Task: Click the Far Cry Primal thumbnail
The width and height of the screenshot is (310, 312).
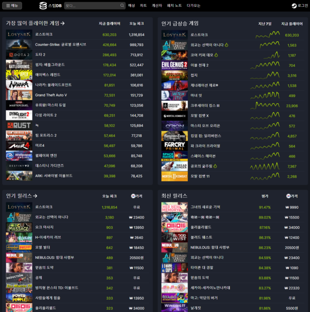Action: (x=175, y=146)
